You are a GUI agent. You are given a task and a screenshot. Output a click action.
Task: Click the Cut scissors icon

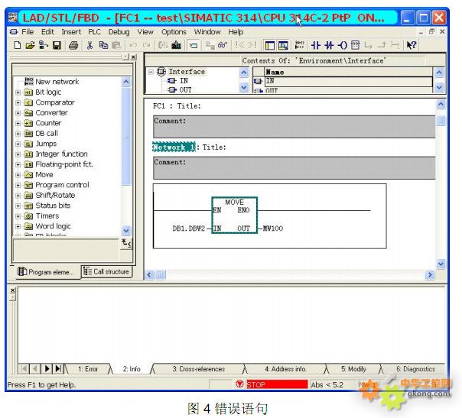[89, 45]
